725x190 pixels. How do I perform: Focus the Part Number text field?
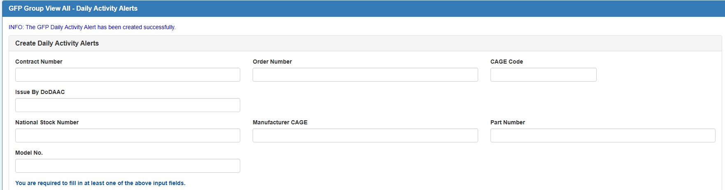click(x=603, y=135)
